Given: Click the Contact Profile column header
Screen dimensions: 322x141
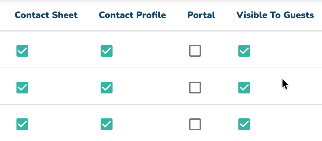Looking at the screenshot, I should tap(132, 15).
